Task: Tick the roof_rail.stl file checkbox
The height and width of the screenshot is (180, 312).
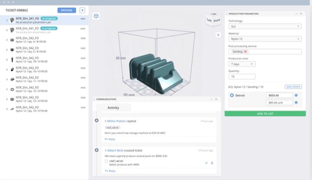Action: 106,161
